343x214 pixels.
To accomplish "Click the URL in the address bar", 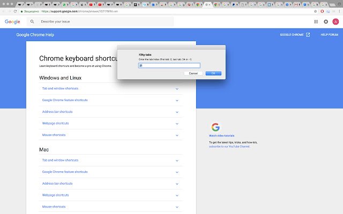I will pyautogui.click(x=80, y=11).
